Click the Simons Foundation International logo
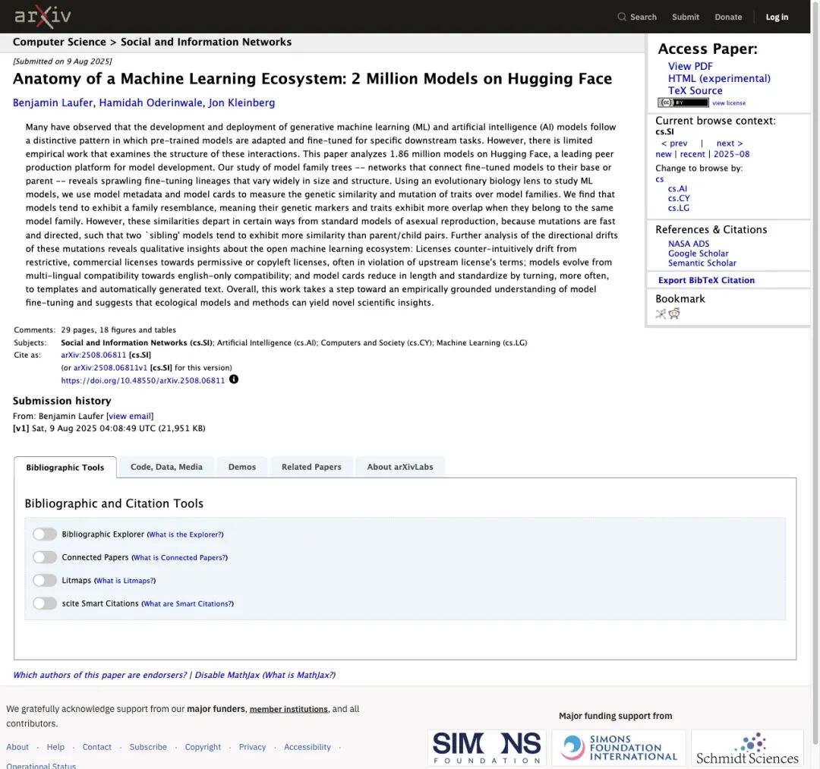The image size is (820, 769). coord(619,748)
